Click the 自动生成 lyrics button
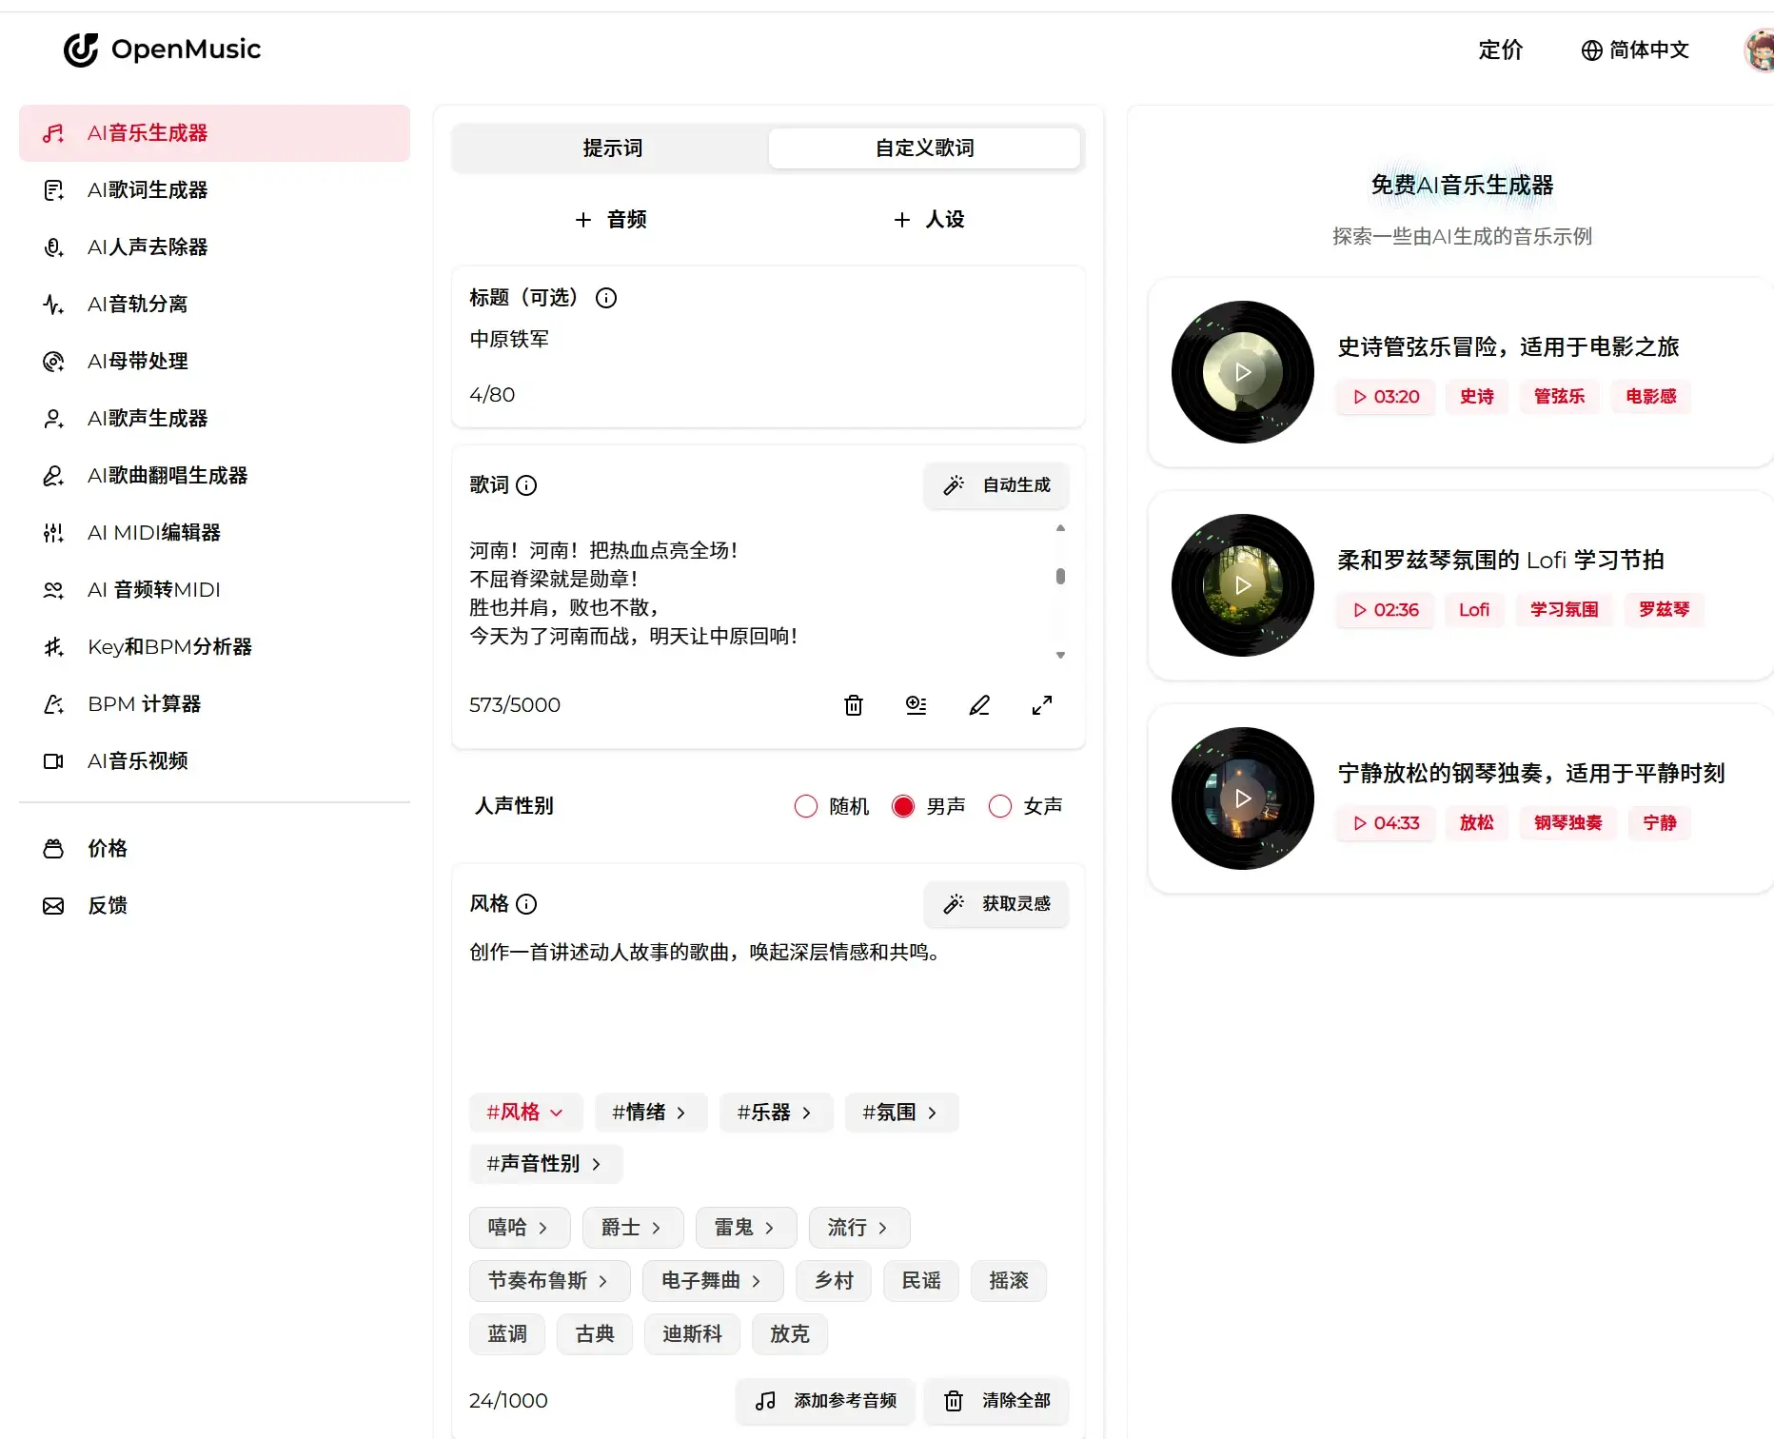This screenshot has height=1439, width=1774. 996,485
